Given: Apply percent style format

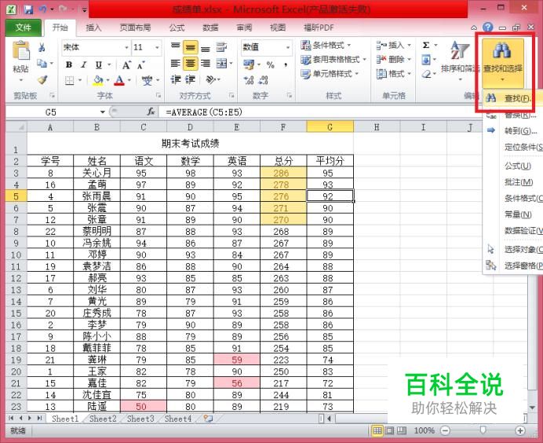Looking at the screenshot, I should coord(271,65).
